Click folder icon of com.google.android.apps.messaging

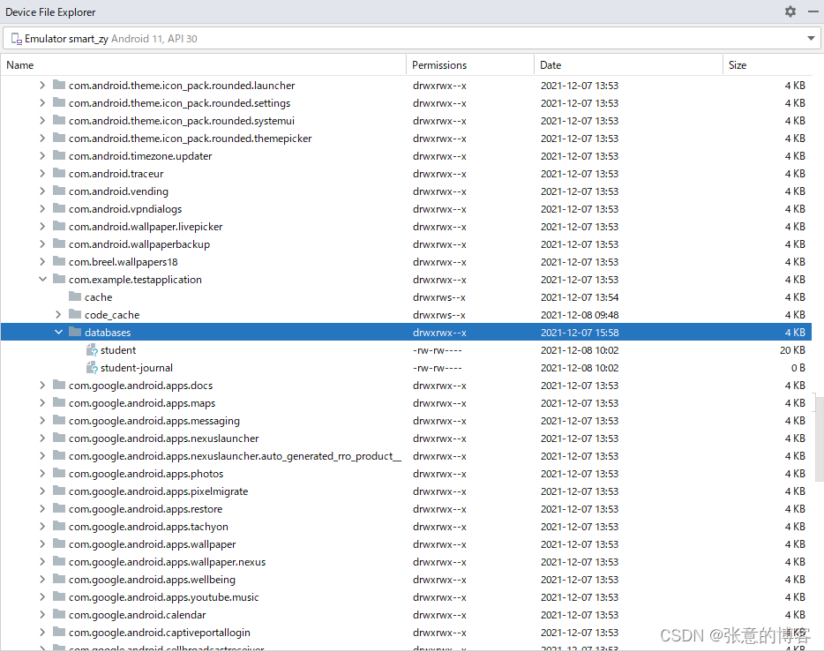pos(59,420)
